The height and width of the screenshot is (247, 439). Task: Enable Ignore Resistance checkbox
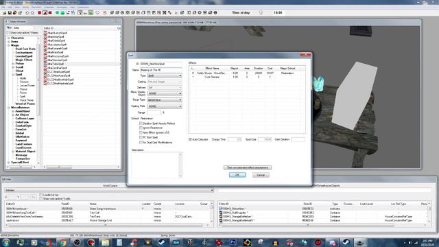pyautogui.click(x=141, y=128)
